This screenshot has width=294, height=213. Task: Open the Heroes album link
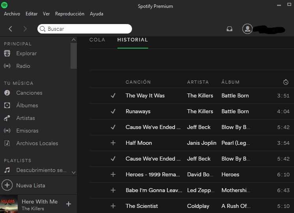230,174
